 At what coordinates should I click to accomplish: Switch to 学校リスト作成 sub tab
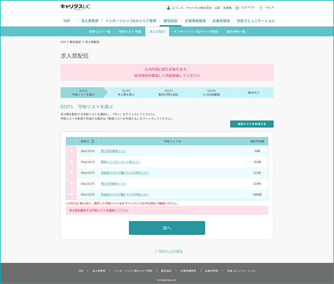[130, 32]
